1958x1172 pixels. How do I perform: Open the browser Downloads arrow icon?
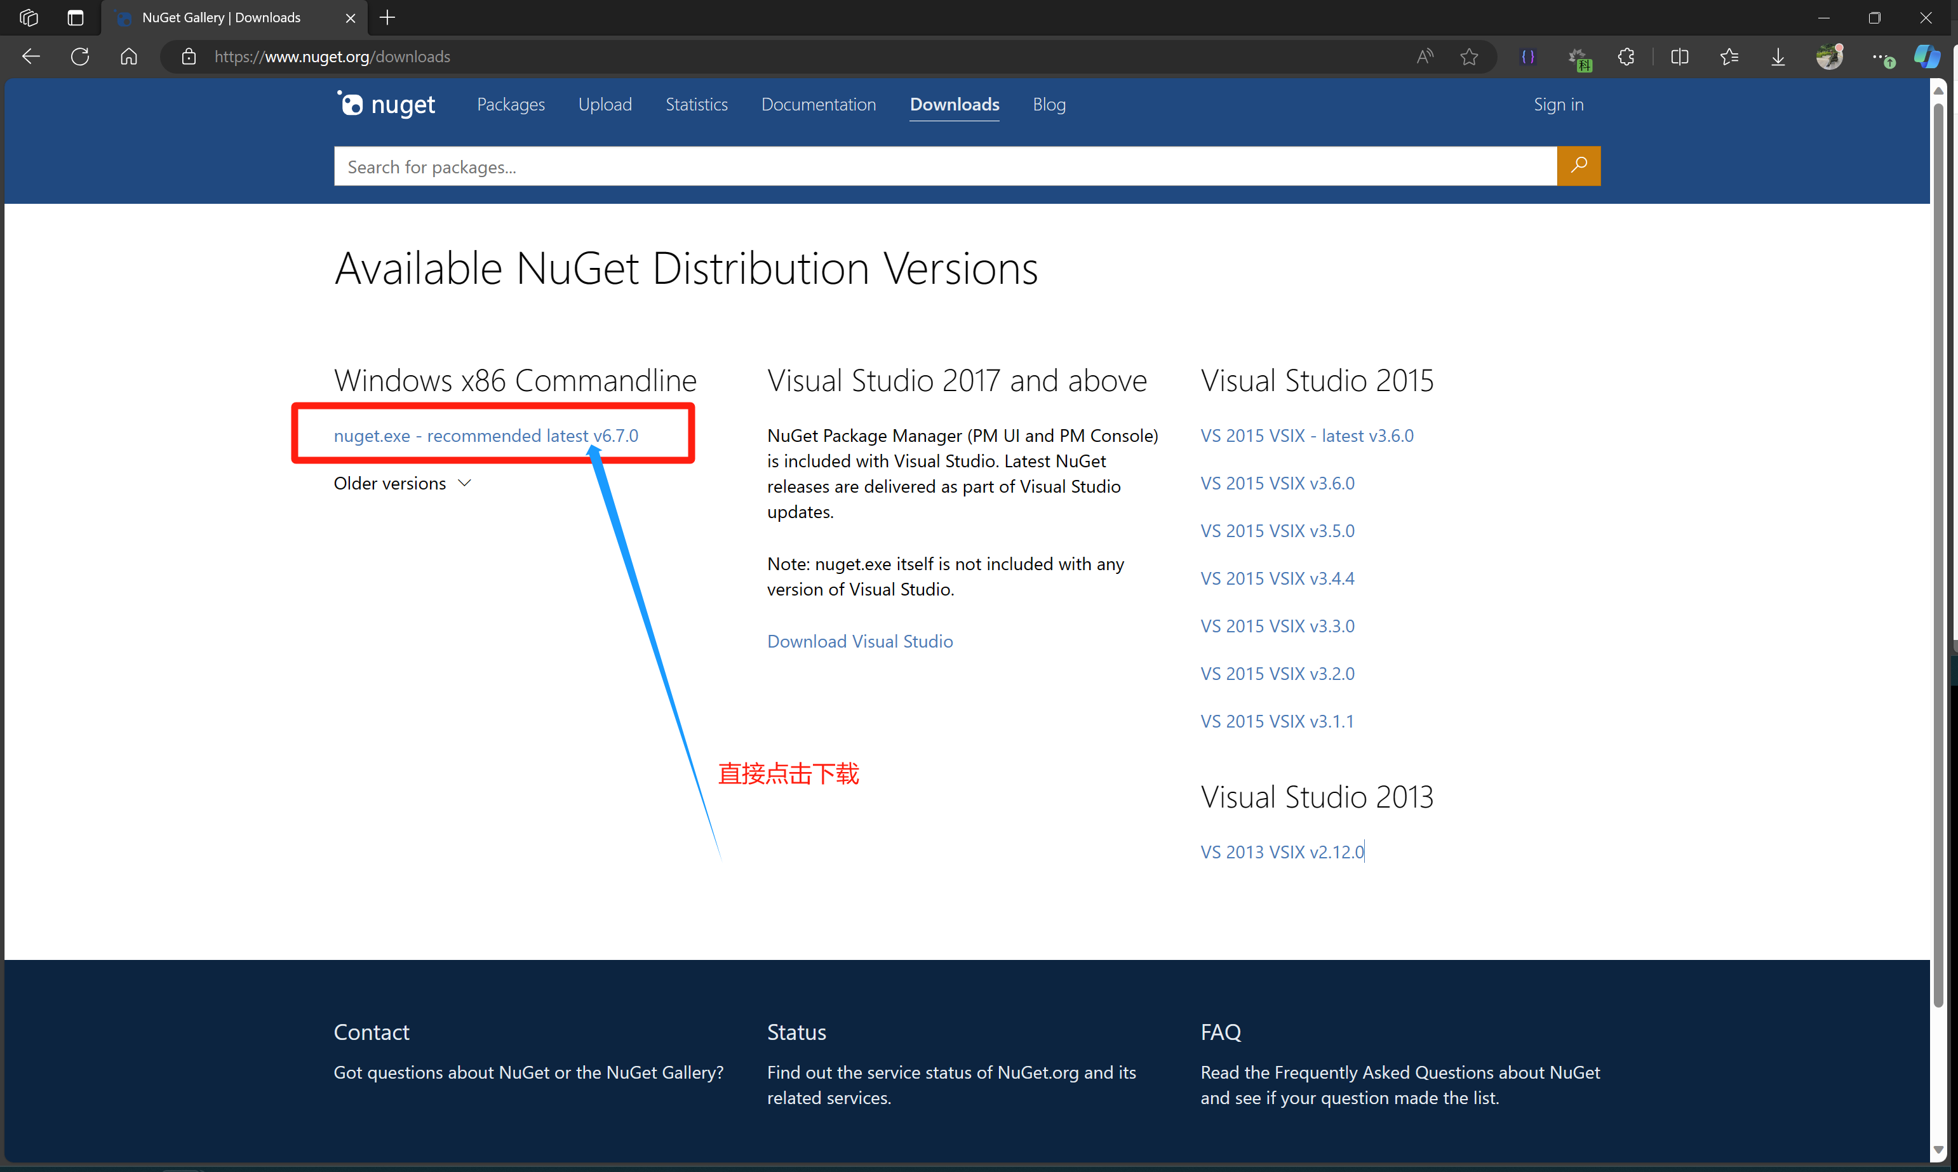click(1778, 57)
